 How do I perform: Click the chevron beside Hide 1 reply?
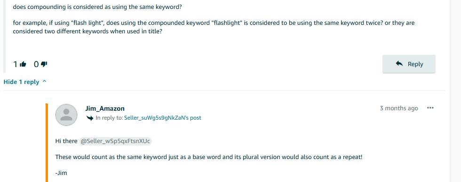(x=44, y=82)
